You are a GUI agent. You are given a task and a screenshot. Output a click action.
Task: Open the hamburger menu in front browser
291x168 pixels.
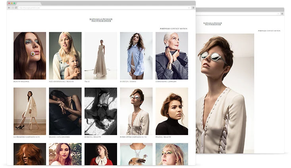click(193, 8)
